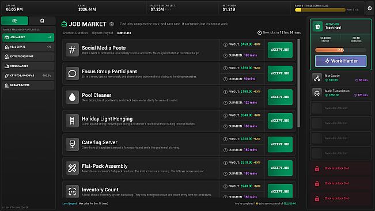The image size is (375, 211).
Task: Open Crypto Launchpad section
Action: [28, 76]
